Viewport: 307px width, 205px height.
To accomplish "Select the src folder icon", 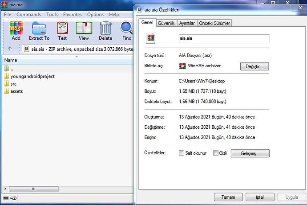I will [7, 84].
